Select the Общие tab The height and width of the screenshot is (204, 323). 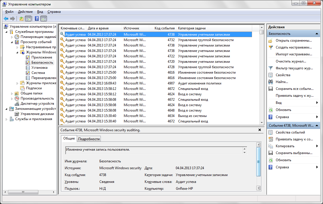69,139
